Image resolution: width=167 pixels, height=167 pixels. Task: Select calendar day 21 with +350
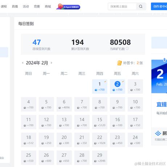(82, 140)
